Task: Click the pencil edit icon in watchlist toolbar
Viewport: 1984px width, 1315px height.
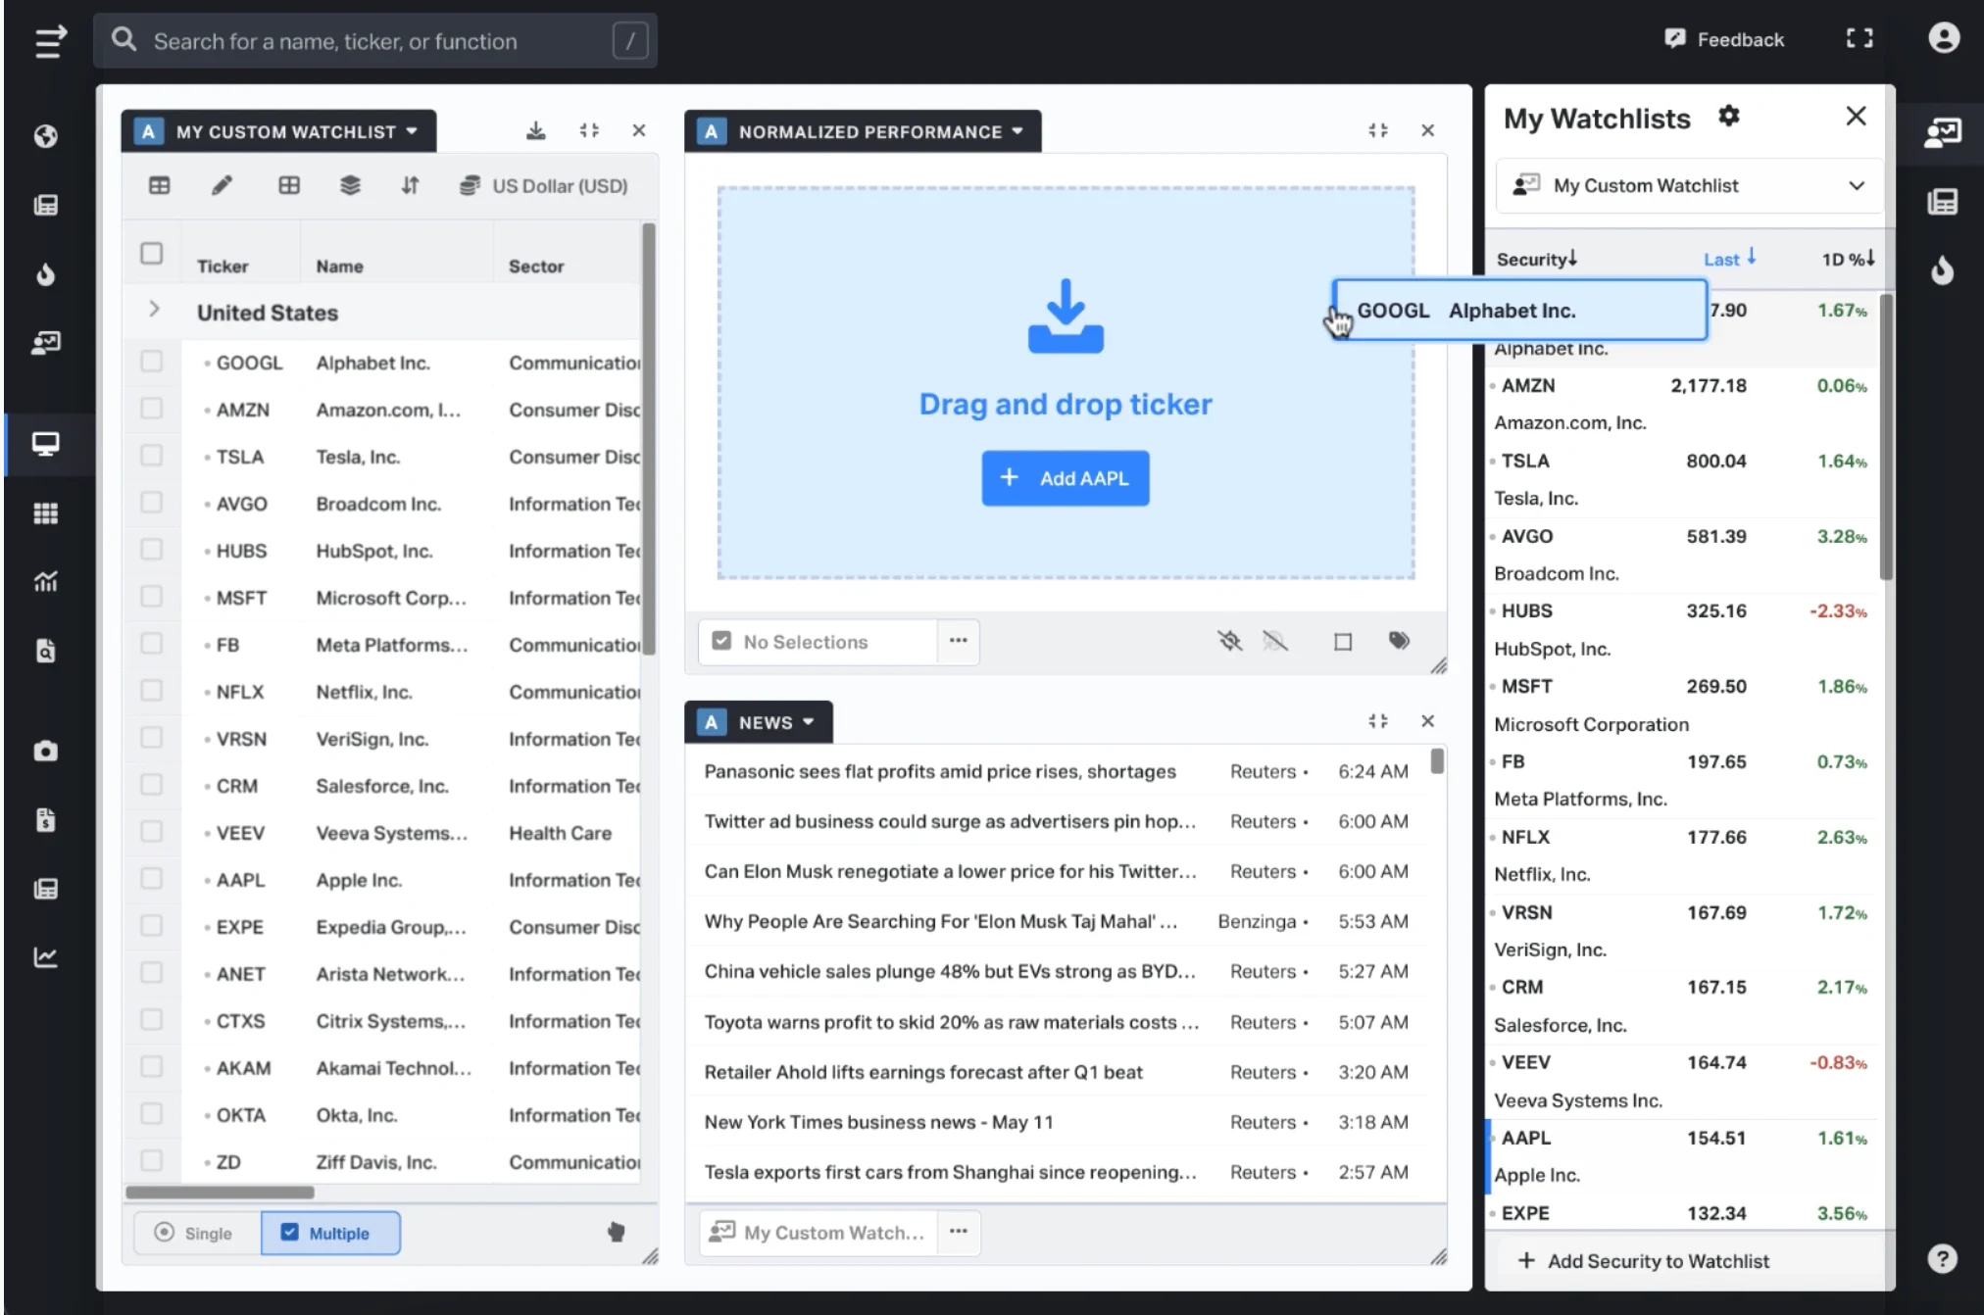Action: (223, 185)
